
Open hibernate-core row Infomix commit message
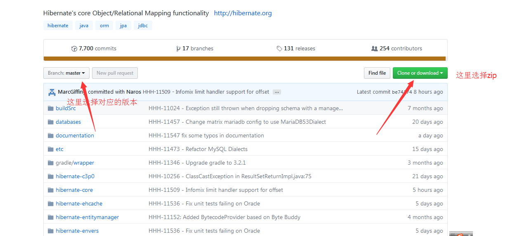[x=216, y=190]
